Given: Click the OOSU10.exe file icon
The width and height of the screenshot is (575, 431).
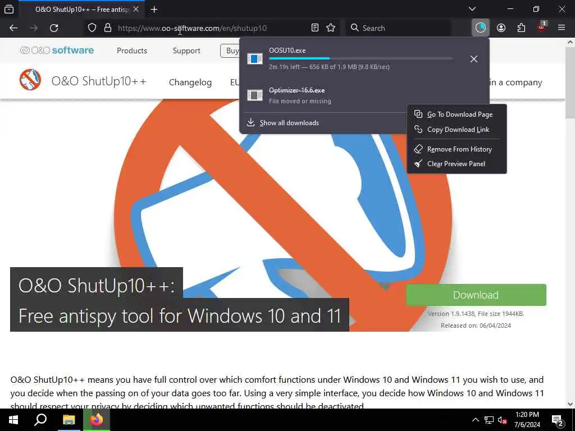Looking at the screenshot, I should pyautogui.click(x=255, y=58).
